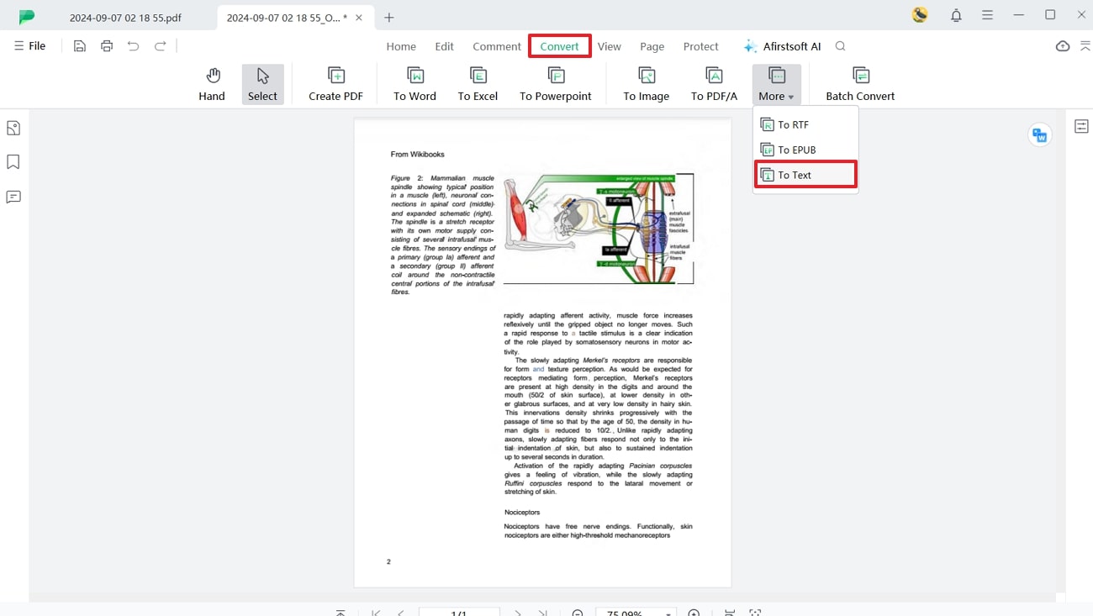The image size is (1093, 616).
Task: Open the page thumbnails sidebar panel
Action: point(13,128)
